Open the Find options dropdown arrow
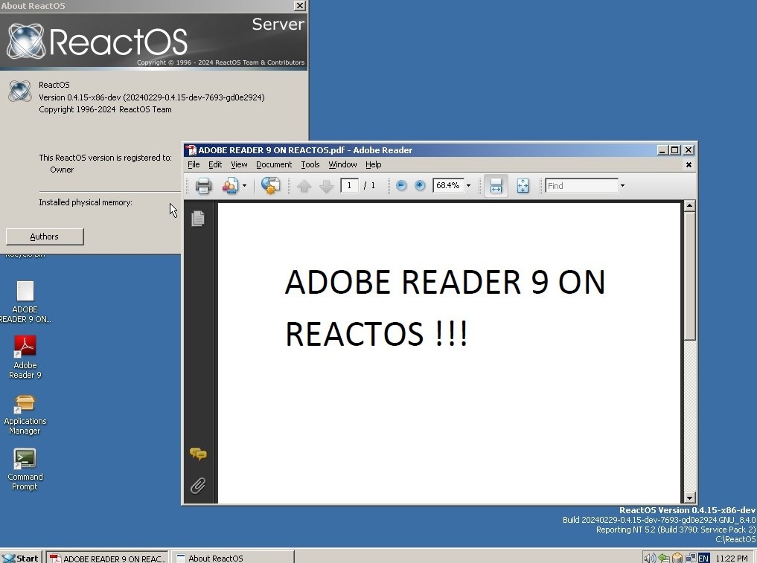757x563 pixels. 622,185
